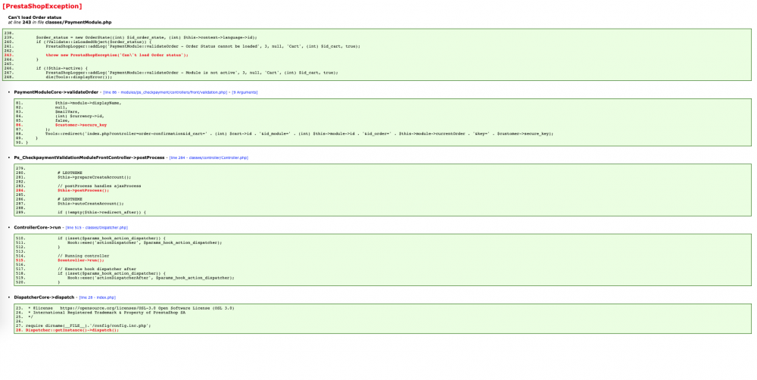The width and height of the screenshot is (757, 380).
Task: Click the red line 243 throw statement
Action: 117,55
